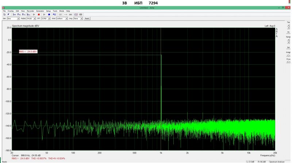This screenshot has height=163, width=292.
Task: Select the SPA spectrum analyzer mode icon
Action: 29,14
